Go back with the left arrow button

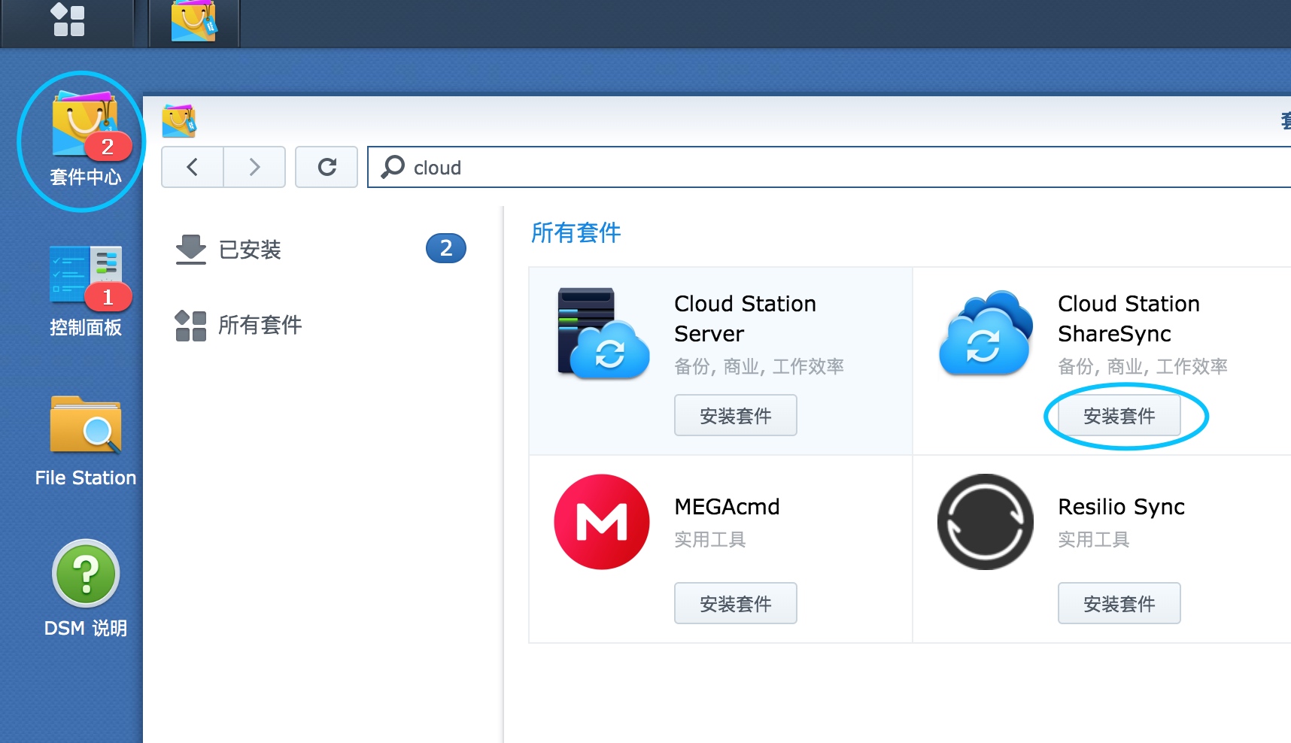pos(193,167)
